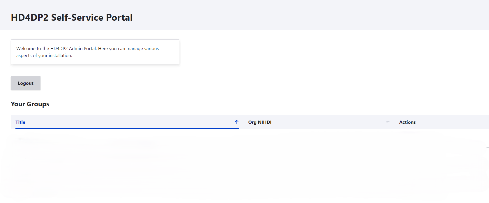Click the blue underline beneath Title header
The height and width of the screenshot is (203, 489).
(x=127, y=128)
